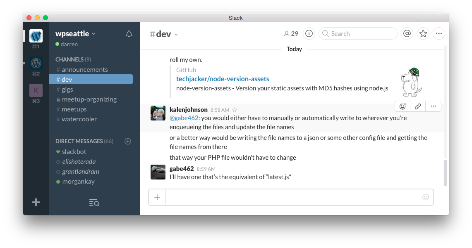Select the dev channel
Viewport: 472px width, 248px height.
[x=91, y=79]
